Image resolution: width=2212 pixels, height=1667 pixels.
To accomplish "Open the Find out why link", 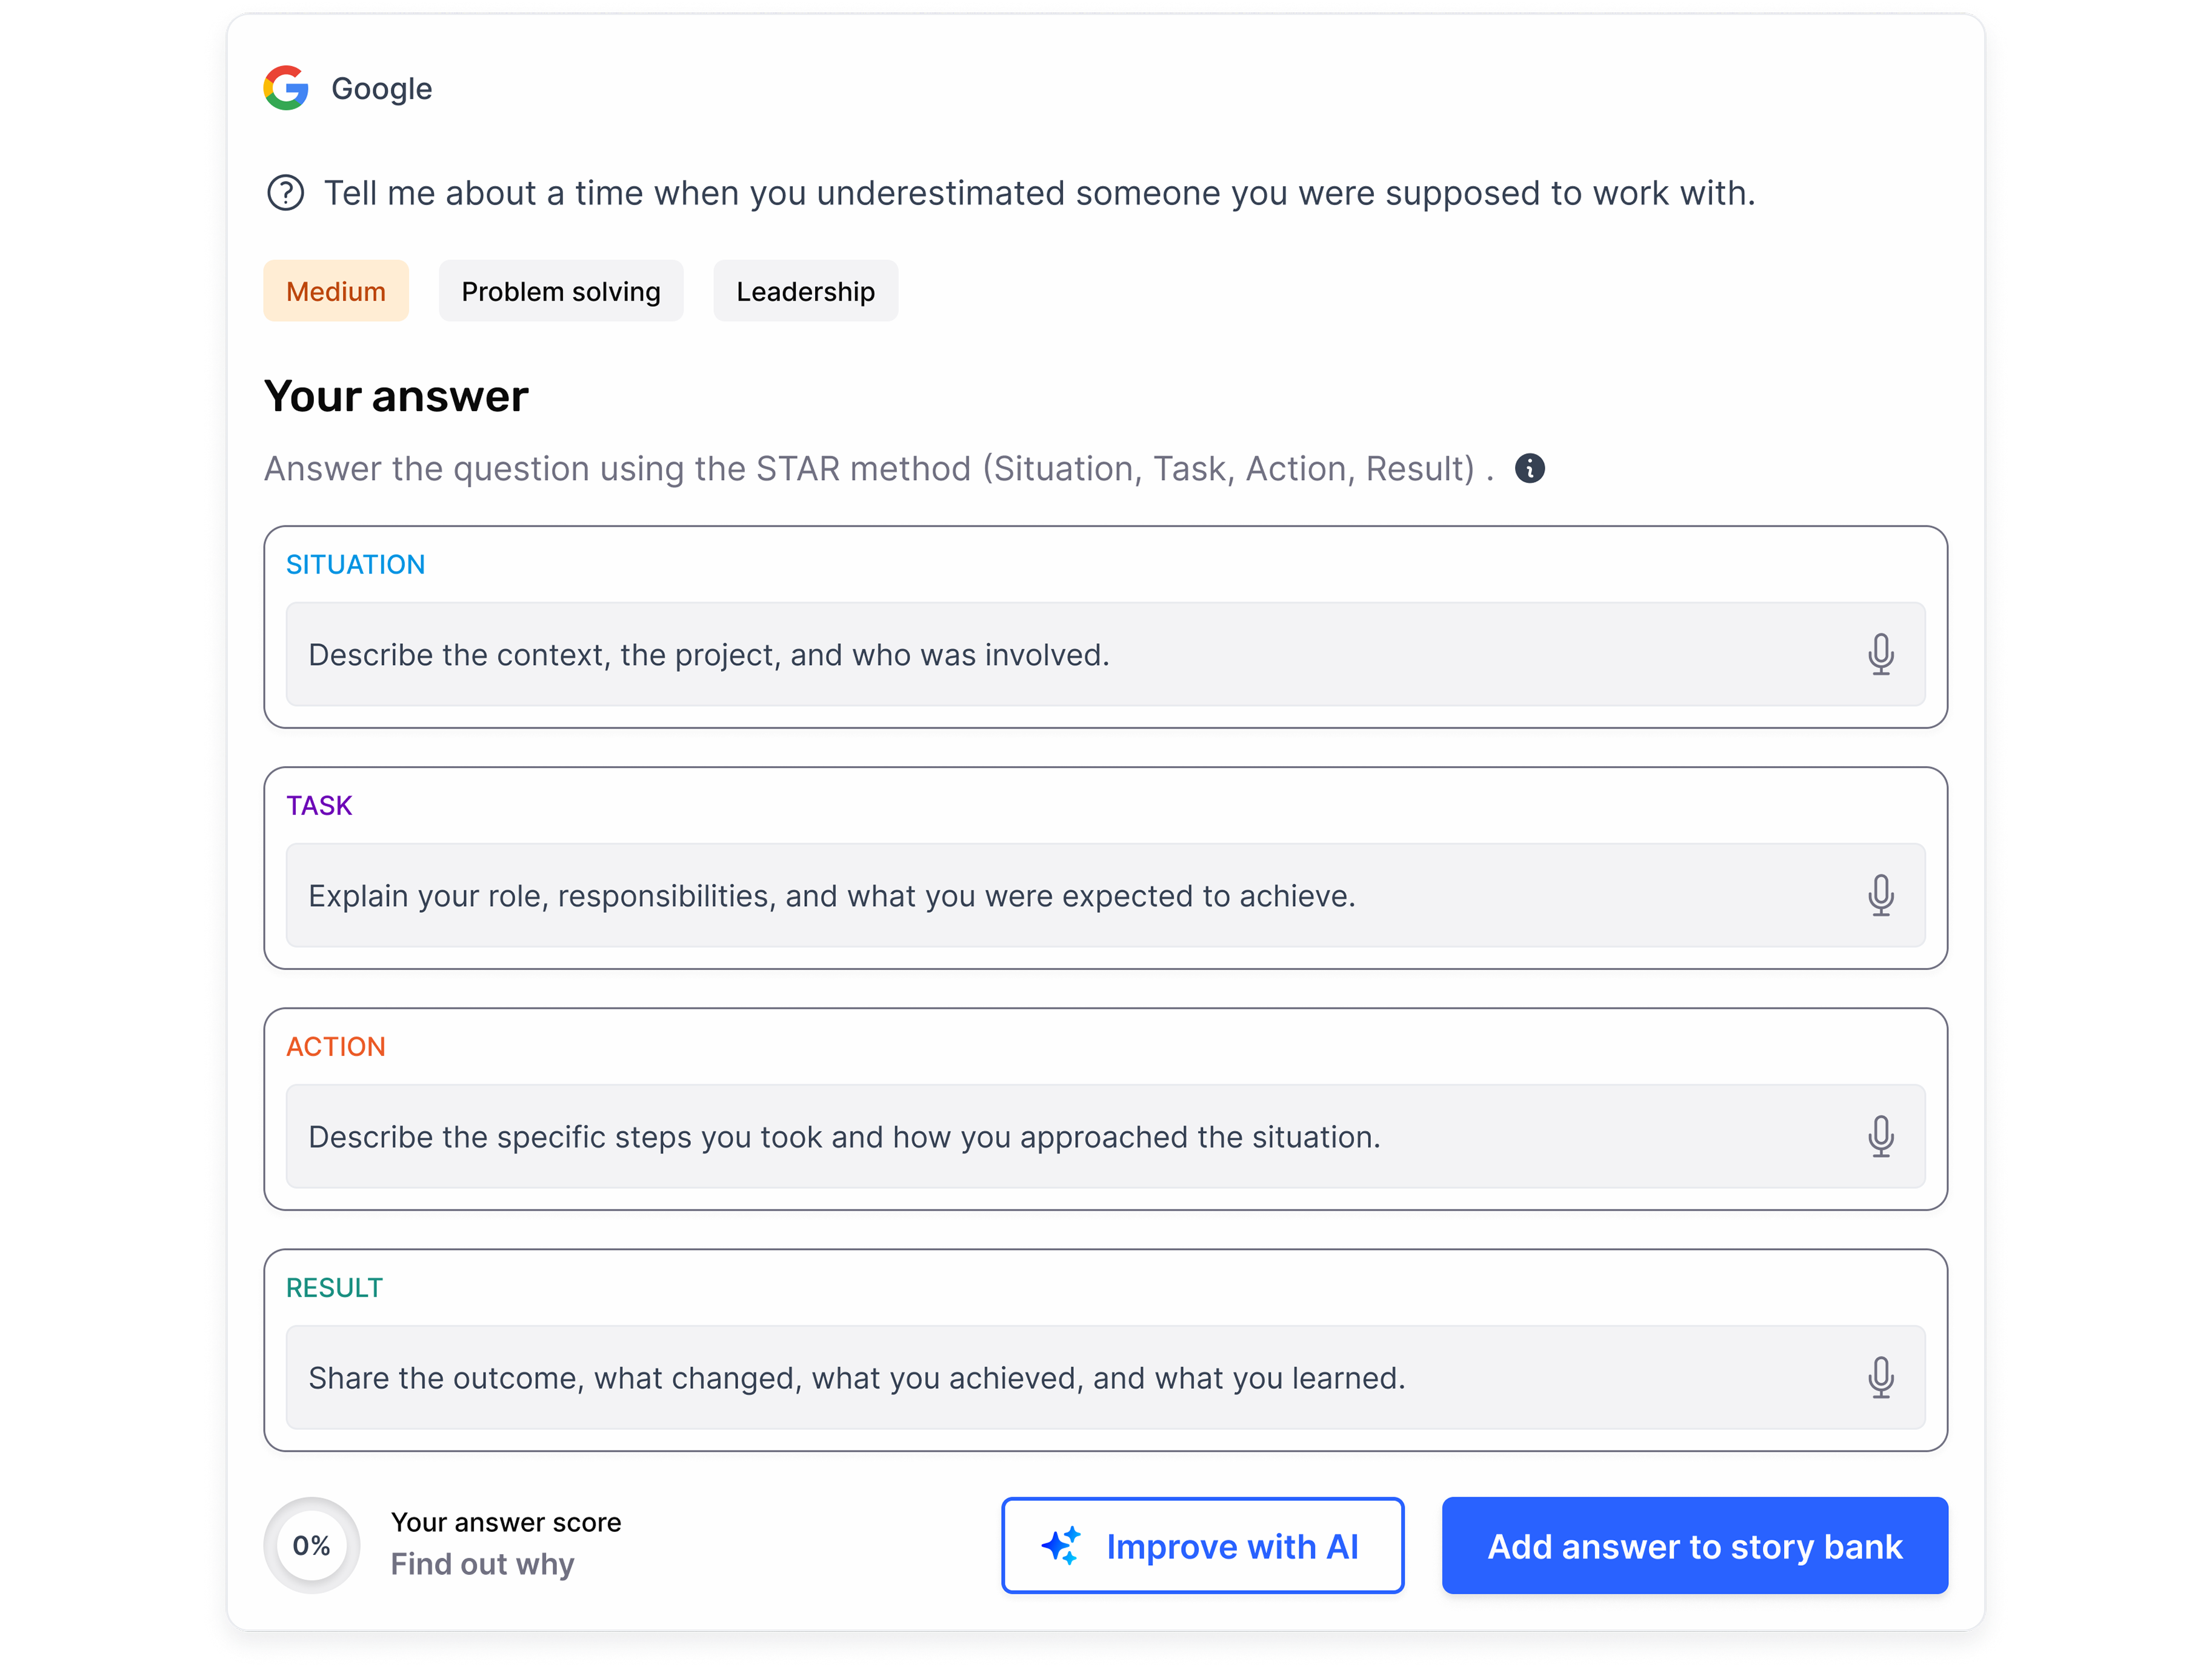I will pos(482,1564).
